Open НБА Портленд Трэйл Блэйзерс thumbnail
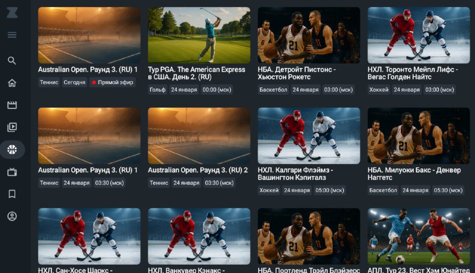 coord(309,236)
